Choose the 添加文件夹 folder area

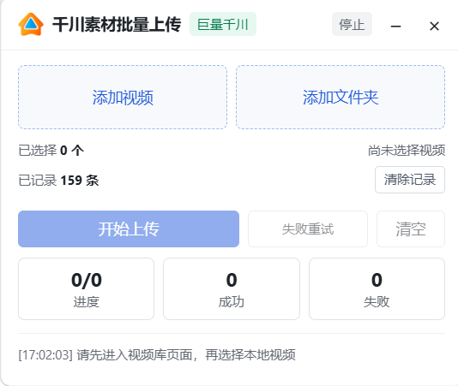(x=340, y=97)
